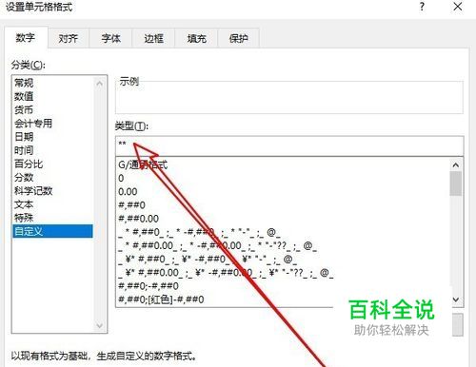Click type list scrollbar thumb
Viewport: 476px width, 367px height.
[456, 183]
